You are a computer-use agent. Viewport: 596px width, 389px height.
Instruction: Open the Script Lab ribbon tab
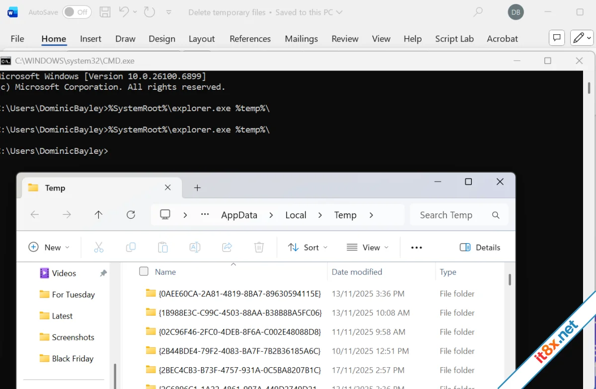pyautogui.click(x=454, y=39)
